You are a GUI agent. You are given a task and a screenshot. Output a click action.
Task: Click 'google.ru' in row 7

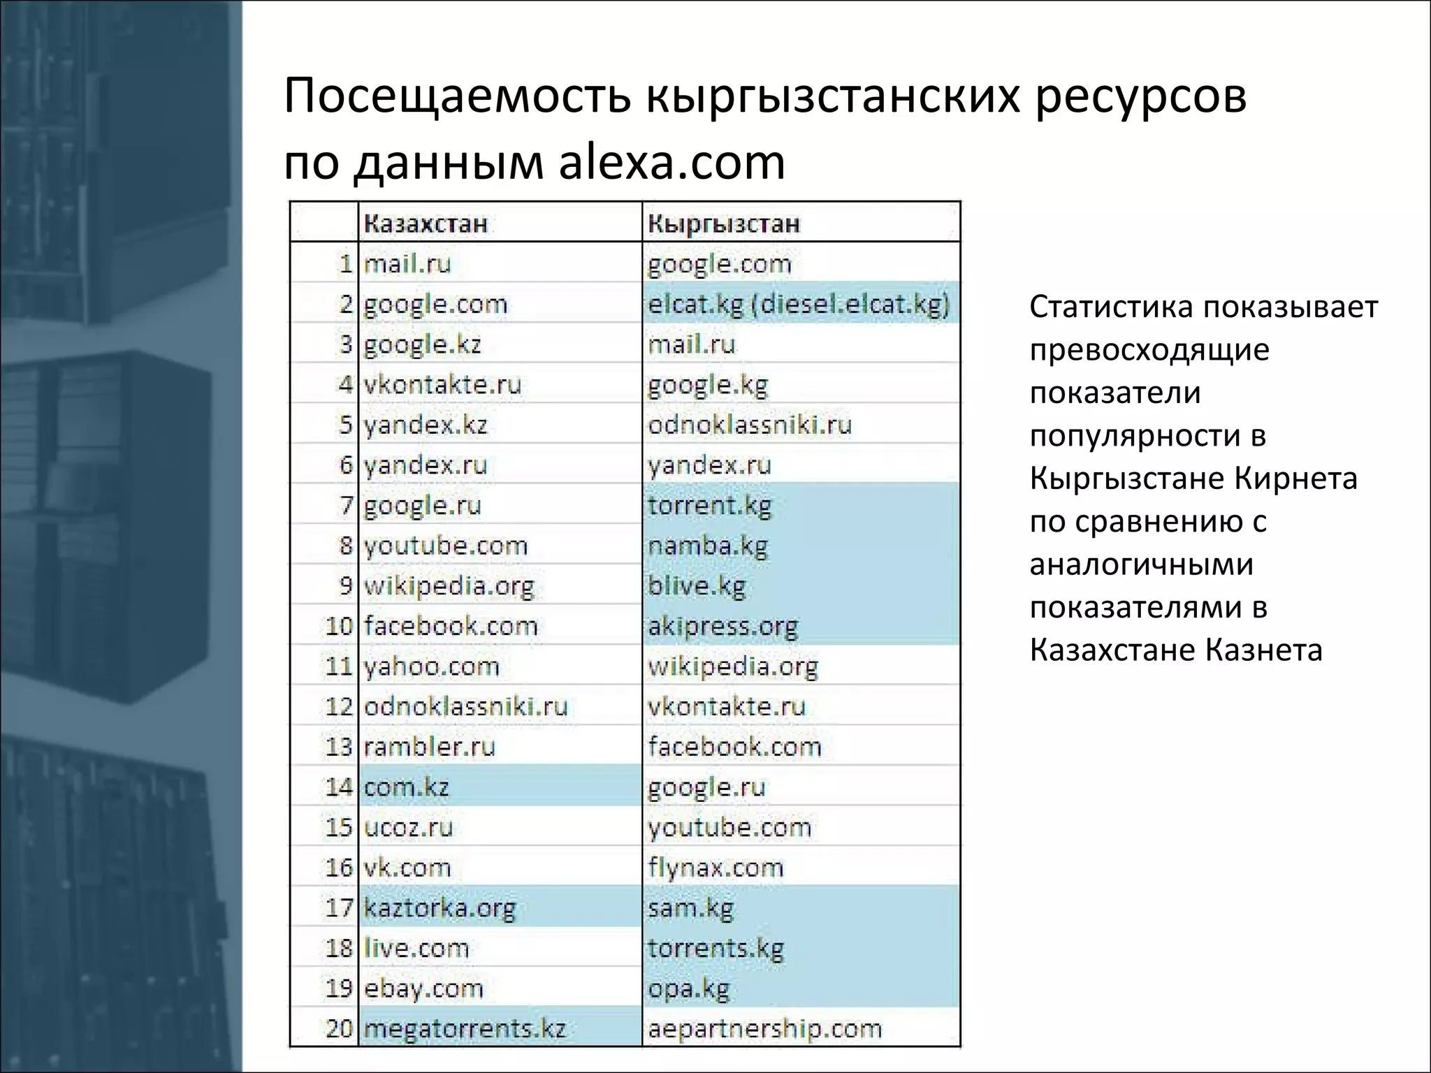[500, 504]
